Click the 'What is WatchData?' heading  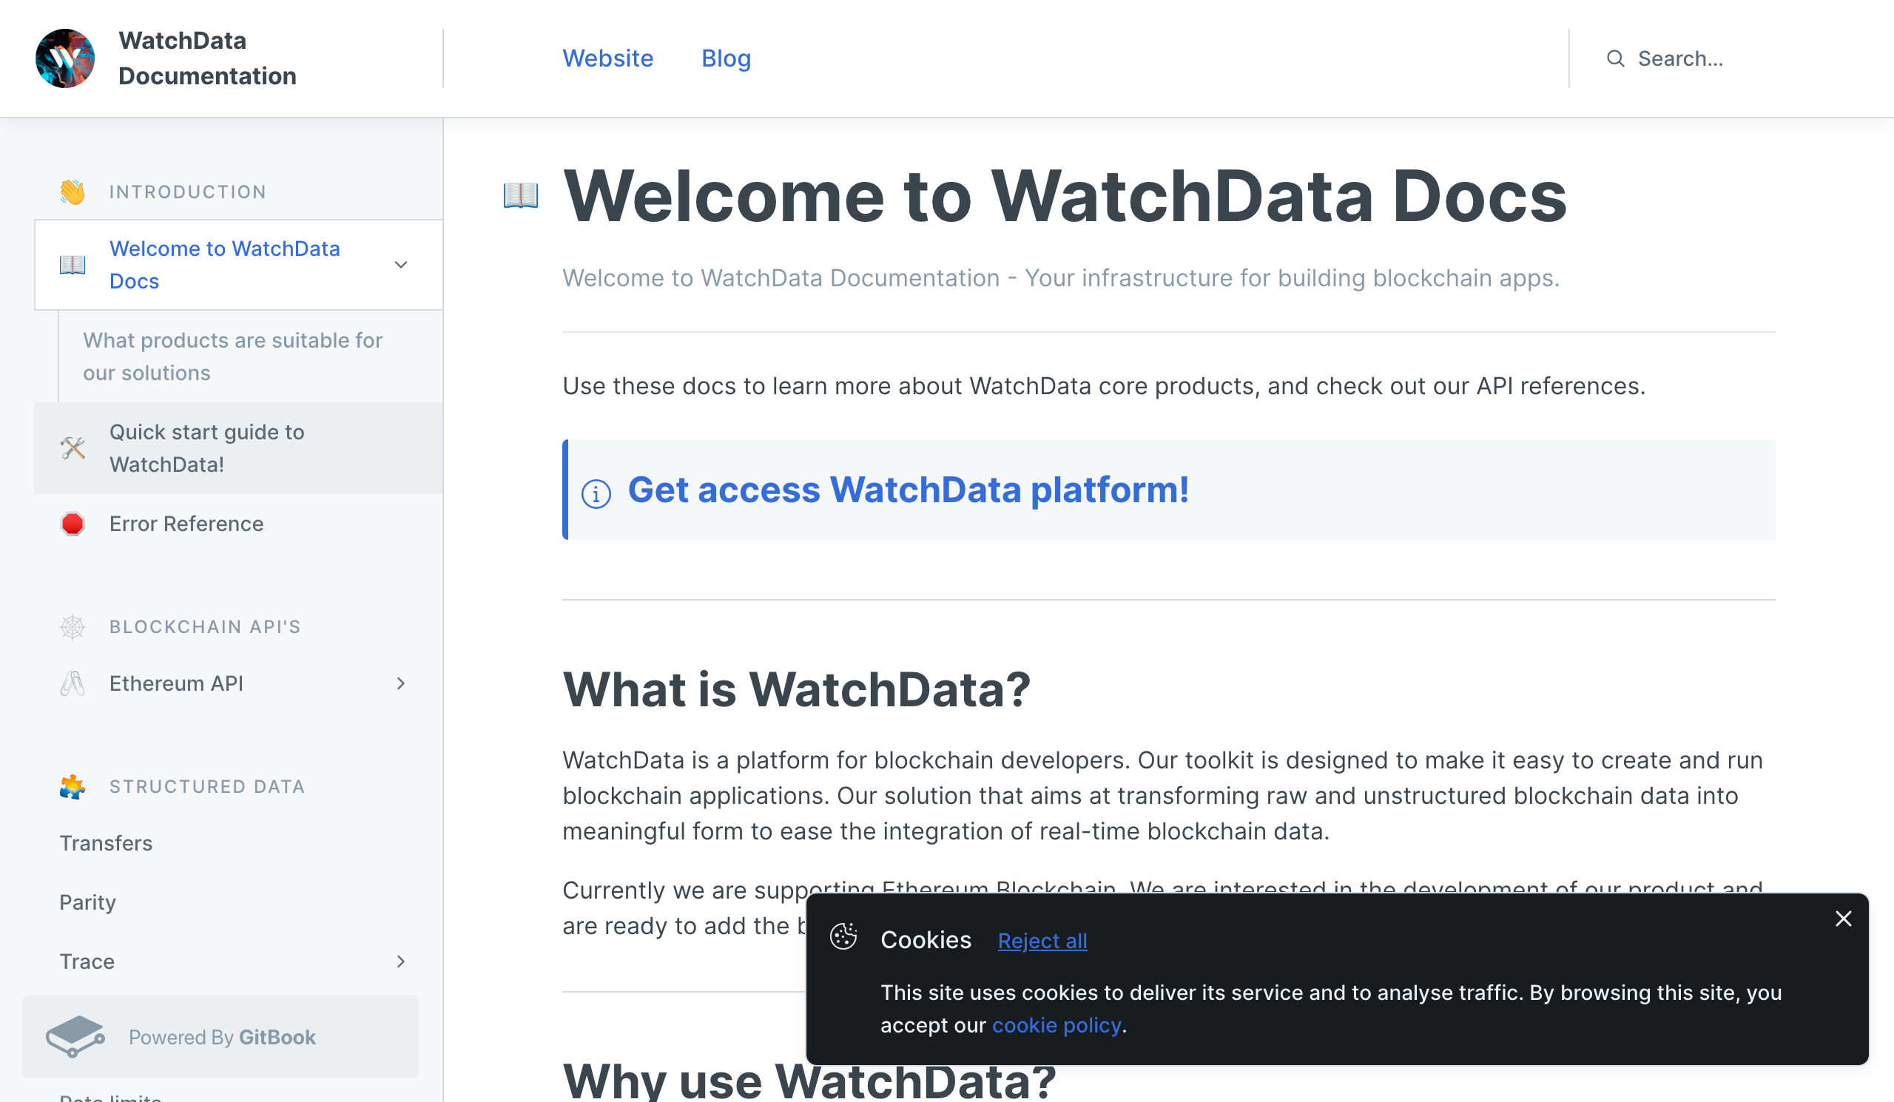click(796, 689)
